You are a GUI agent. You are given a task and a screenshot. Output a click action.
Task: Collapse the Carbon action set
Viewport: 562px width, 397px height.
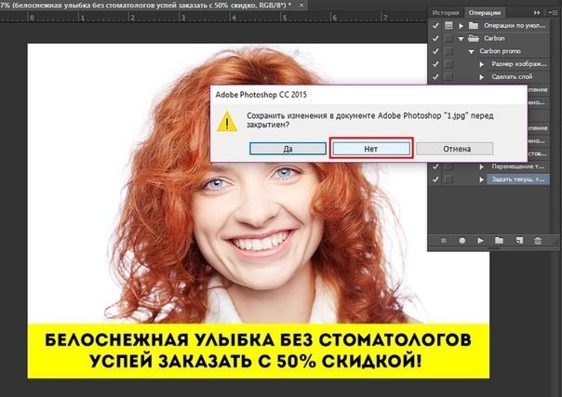[x=461, y=39]
